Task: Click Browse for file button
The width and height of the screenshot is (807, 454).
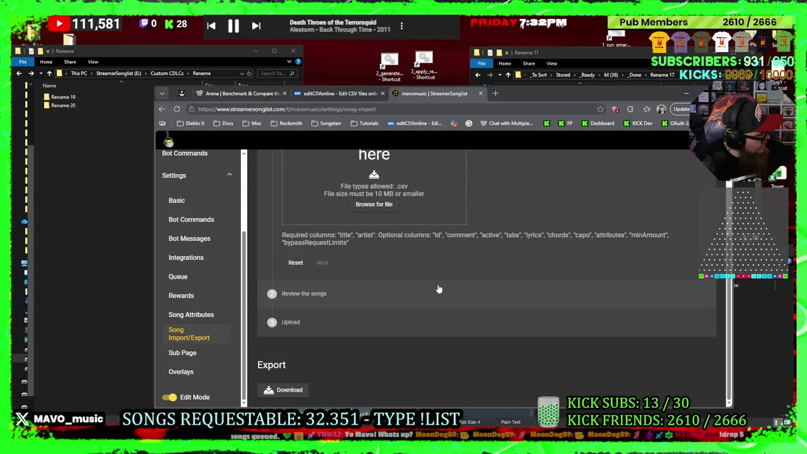Action: tap(374, 204)
